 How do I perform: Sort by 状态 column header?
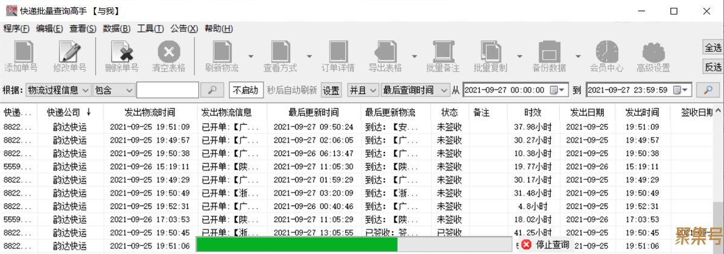(x=449, y=112)
